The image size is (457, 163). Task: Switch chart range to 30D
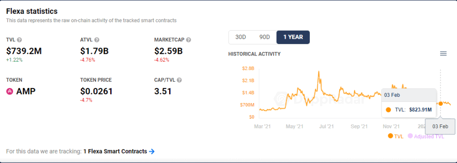coord(241,37)
